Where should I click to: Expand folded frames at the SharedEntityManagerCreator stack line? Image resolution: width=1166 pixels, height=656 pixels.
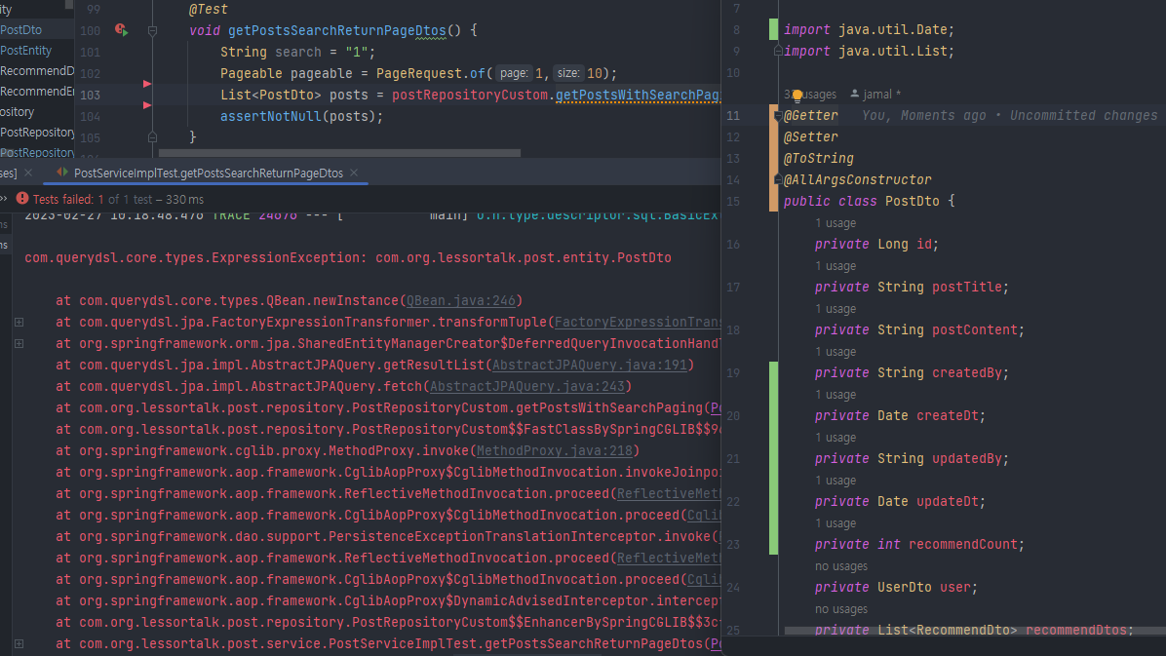click(x=19, y=344)
